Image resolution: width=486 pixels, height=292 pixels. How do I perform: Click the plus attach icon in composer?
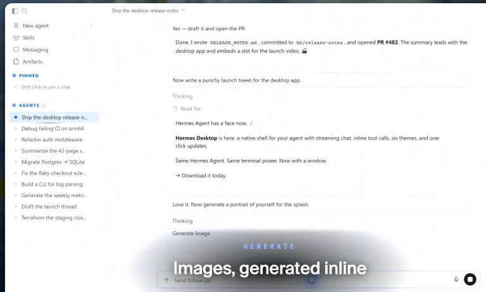(166, 279)
